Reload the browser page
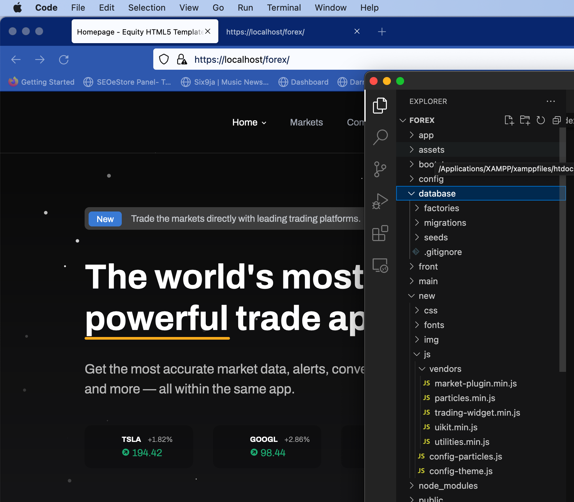 [64, 60]
